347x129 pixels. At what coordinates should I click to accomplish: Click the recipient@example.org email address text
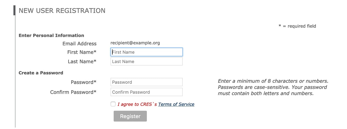[135, 43]
